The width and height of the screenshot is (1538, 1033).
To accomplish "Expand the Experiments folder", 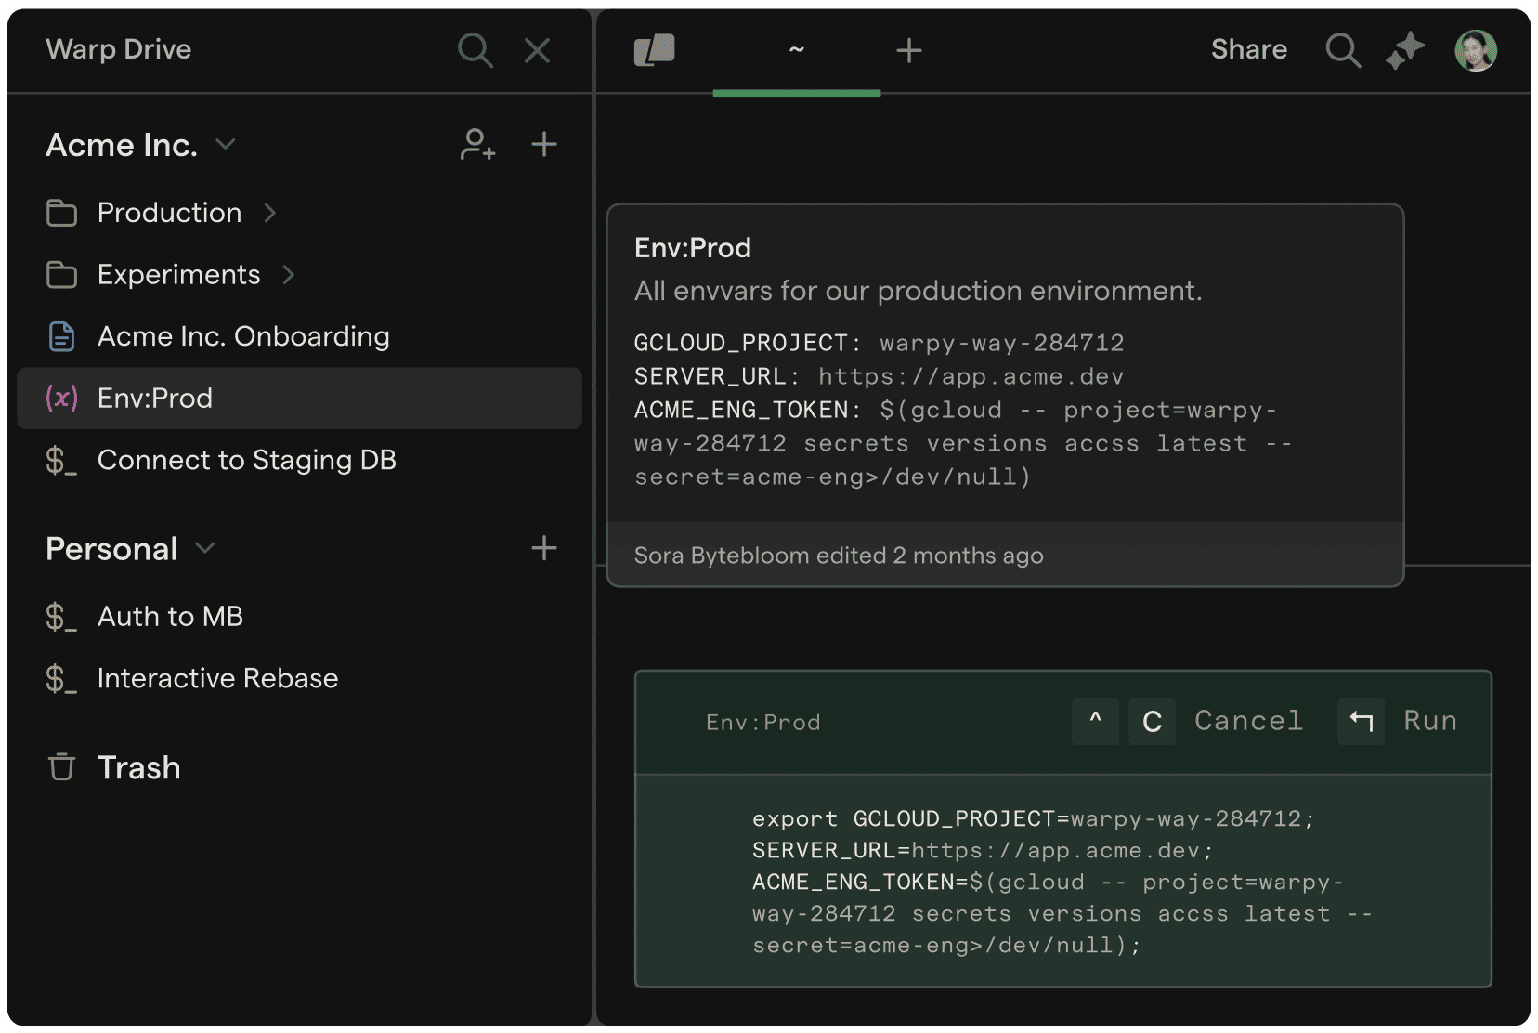I will 289,275.
